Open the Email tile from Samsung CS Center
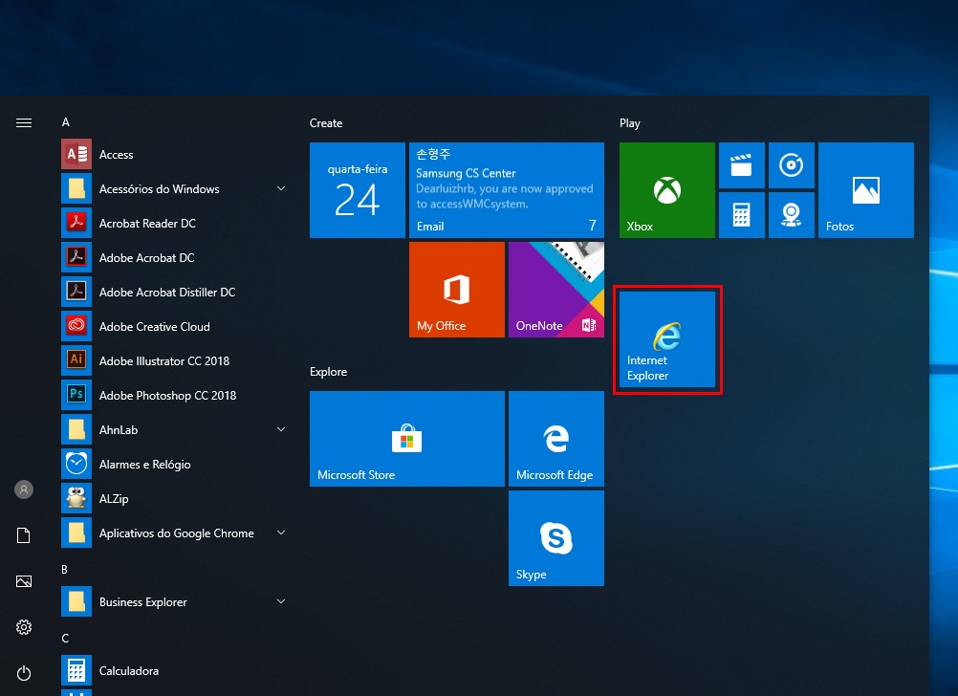Viewport: 958px width, 696px height. click(x=507, y=190)
